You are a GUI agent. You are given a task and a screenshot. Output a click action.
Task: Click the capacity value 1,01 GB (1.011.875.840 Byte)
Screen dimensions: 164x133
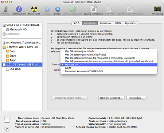tap(125, 118)
